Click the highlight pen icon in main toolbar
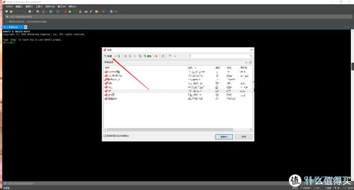The height and width of the screenshot is (190, 354). click(x=91, y=11)
